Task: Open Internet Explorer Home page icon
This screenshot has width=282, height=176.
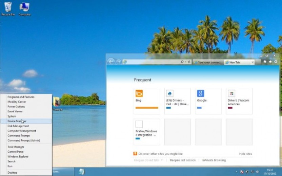Action: click(265, 62)
